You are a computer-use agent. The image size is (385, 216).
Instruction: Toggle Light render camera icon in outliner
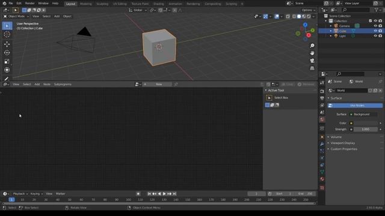(380, 36)
